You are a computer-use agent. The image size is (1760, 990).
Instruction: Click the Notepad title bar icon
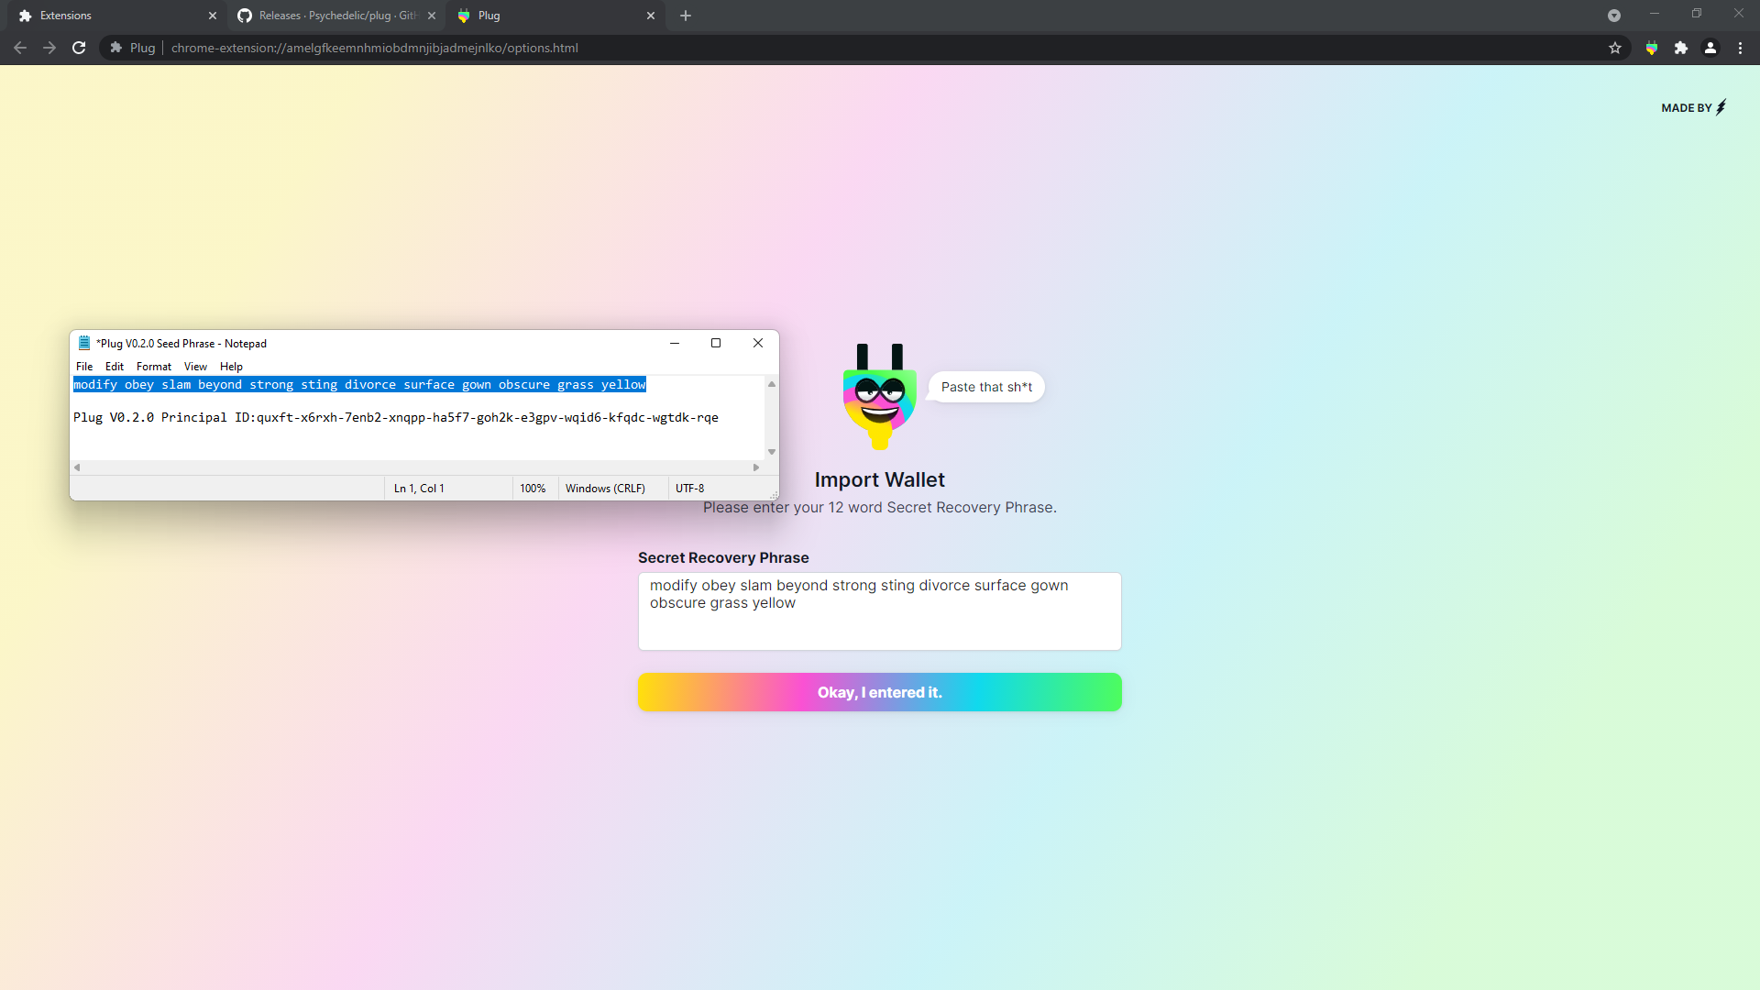[x=84, y=343]
